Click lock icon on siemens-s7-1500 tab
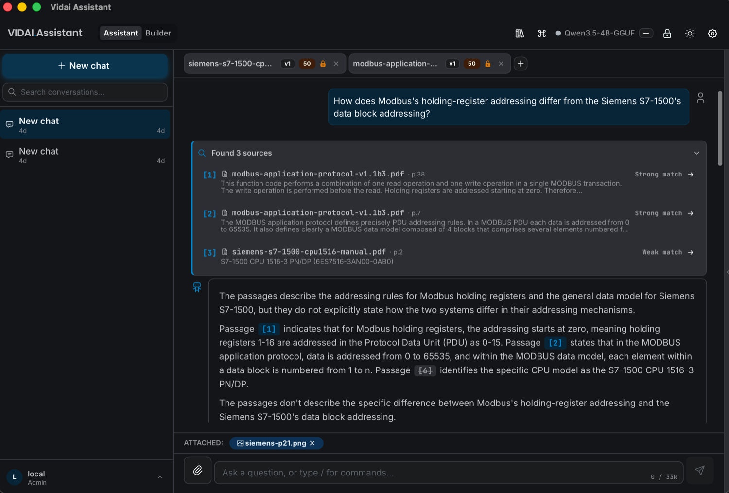 [323, 64]
